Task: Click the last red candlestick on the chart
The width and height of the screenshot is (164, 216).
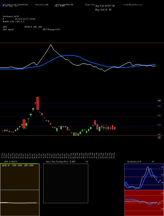Action: coord(115,128)
